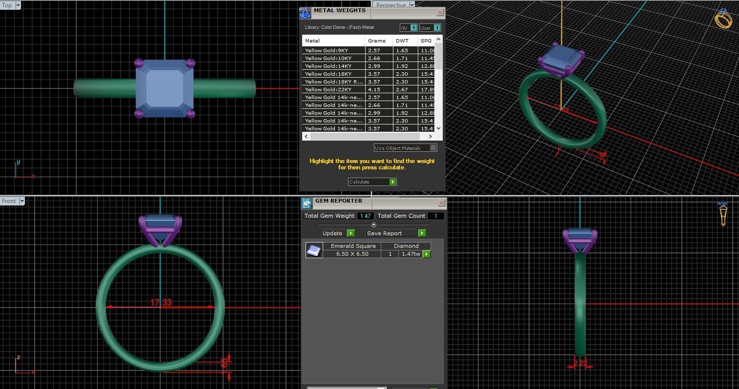Select the Emerald Square gem thumbnail
The height and width of the screenshot is (389, 739).
pyautogui.click(x=314, y=250)
